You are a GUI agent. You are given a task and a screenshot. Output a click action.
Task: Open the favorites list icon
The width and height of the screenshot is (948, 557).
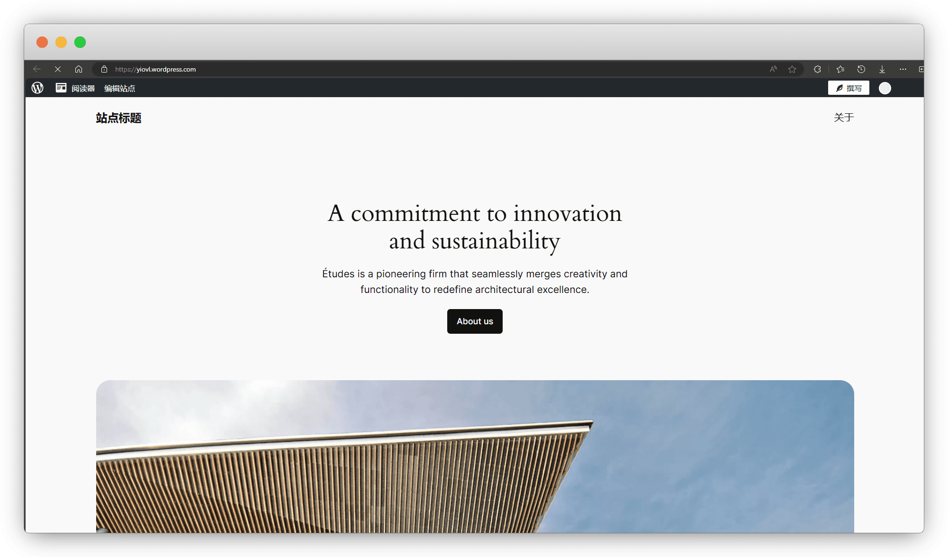point(840,69)
